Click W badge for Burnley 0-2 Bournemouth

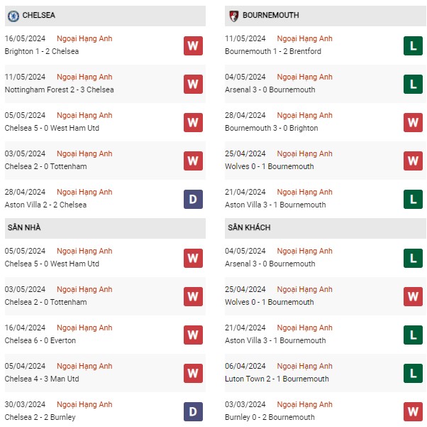point(413,411)
